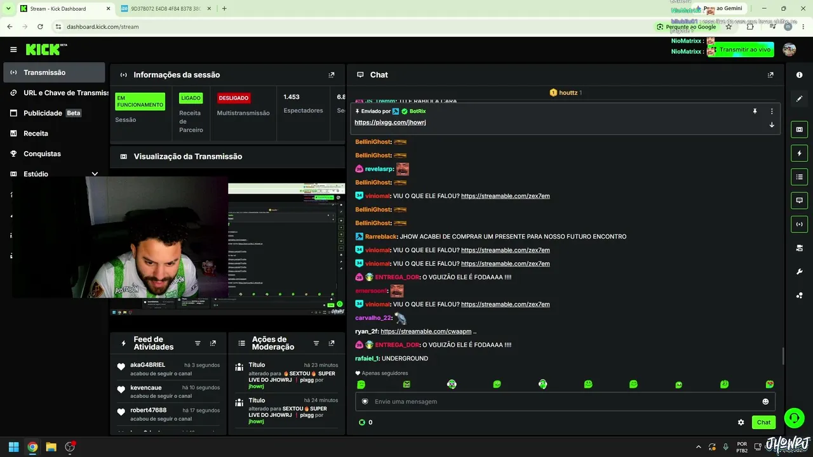Open chat settings gear icon

tap(741, 422)
